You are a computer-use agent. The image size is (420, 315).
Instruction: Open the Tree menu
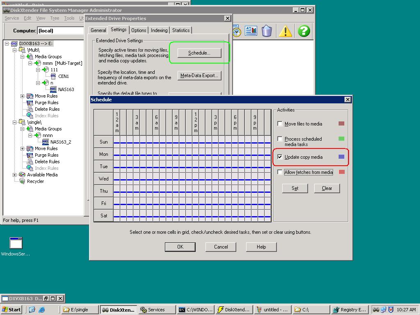(55, 18)
